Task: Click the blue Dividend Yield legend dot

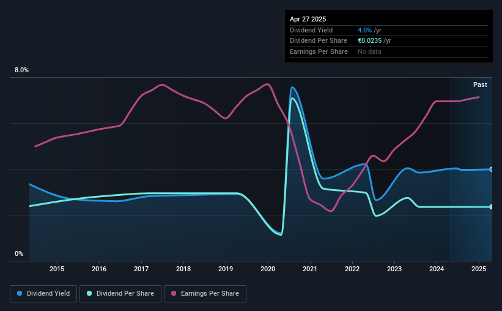Action: pos(20,293)
